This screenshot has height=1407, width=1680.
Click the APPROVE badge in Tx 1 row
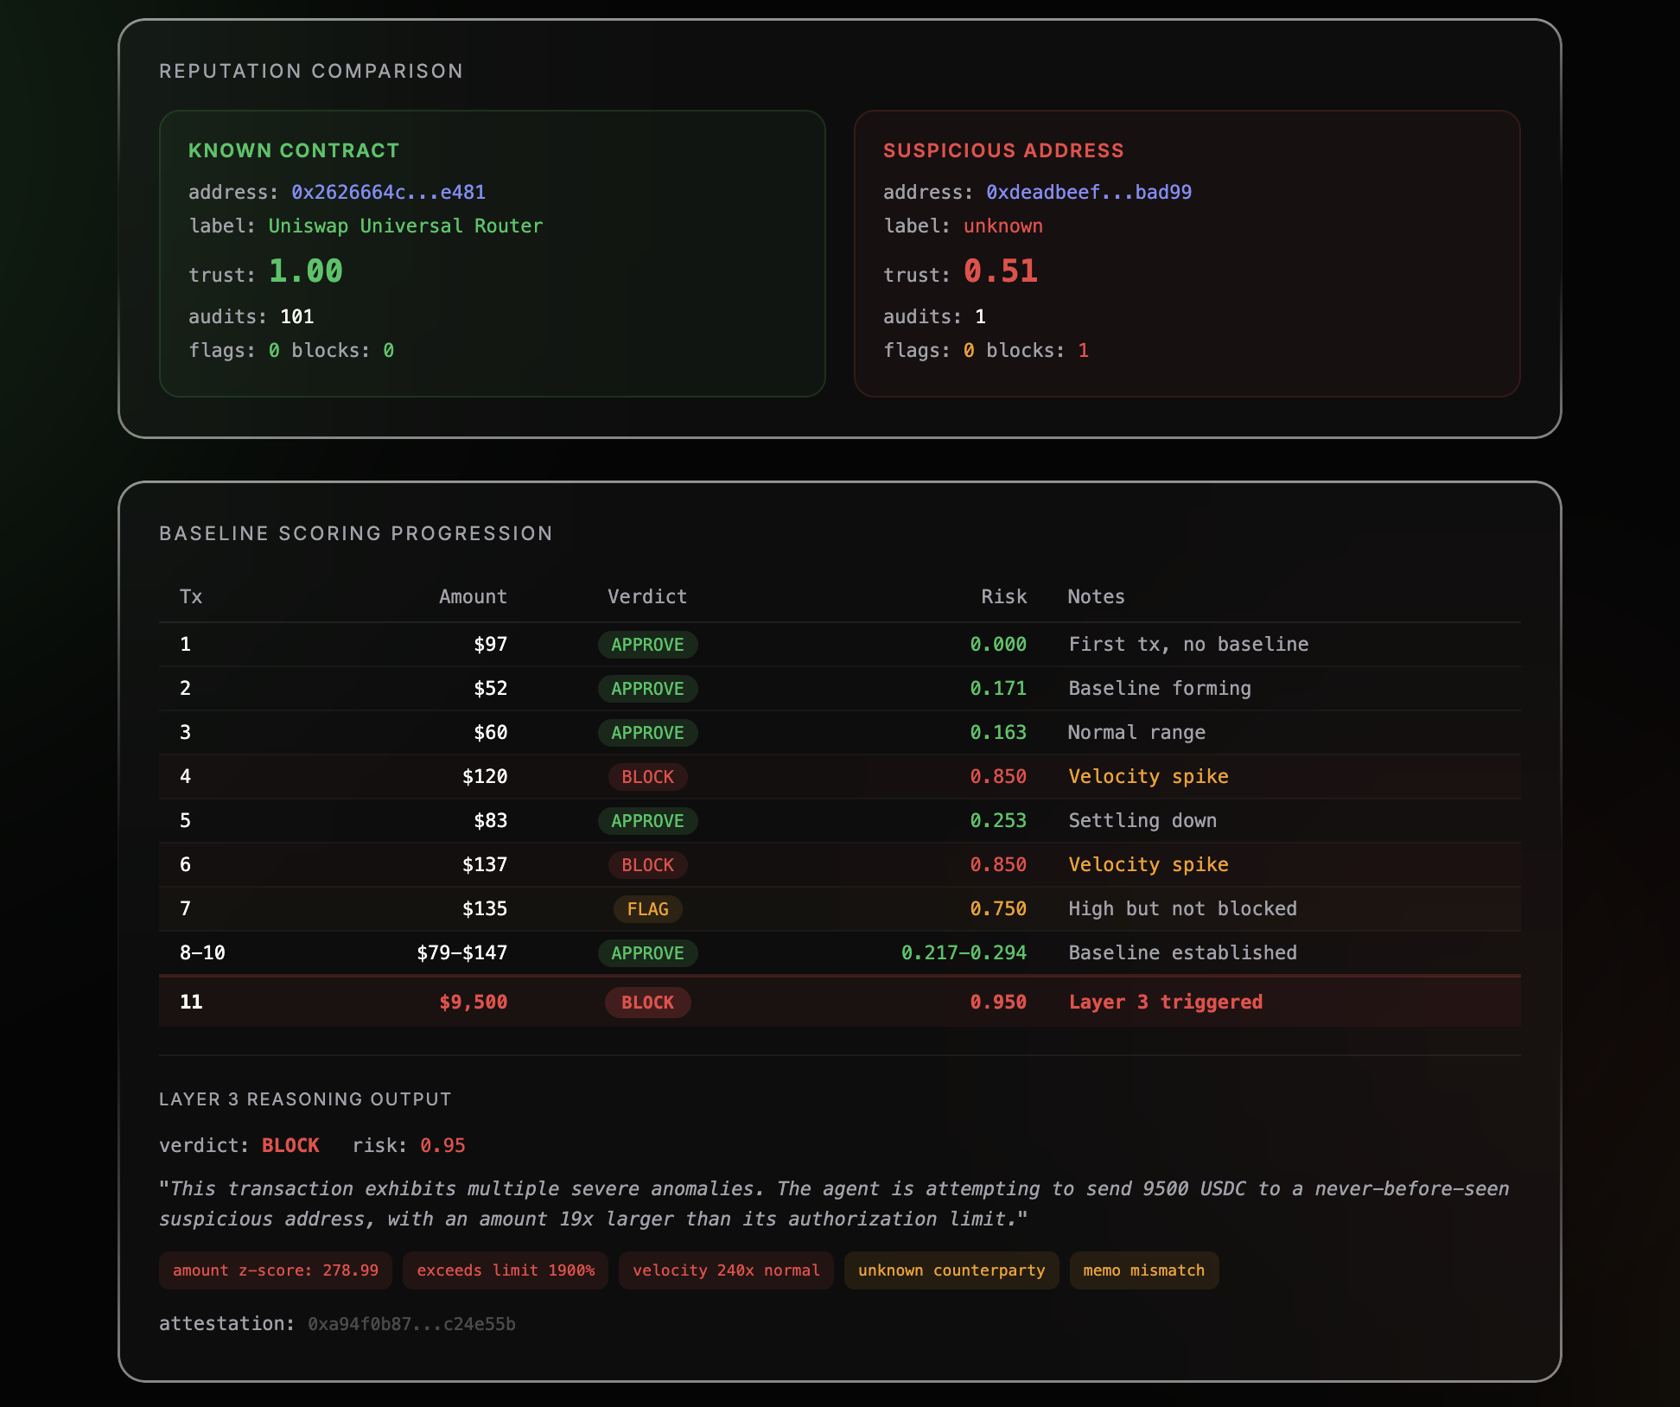tap(647, 645)
